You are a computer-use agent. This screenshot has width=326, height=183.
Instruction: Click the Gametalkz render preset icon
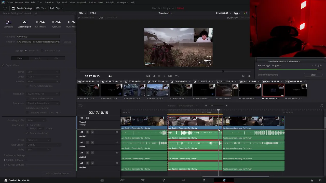(x=8, y=22)
